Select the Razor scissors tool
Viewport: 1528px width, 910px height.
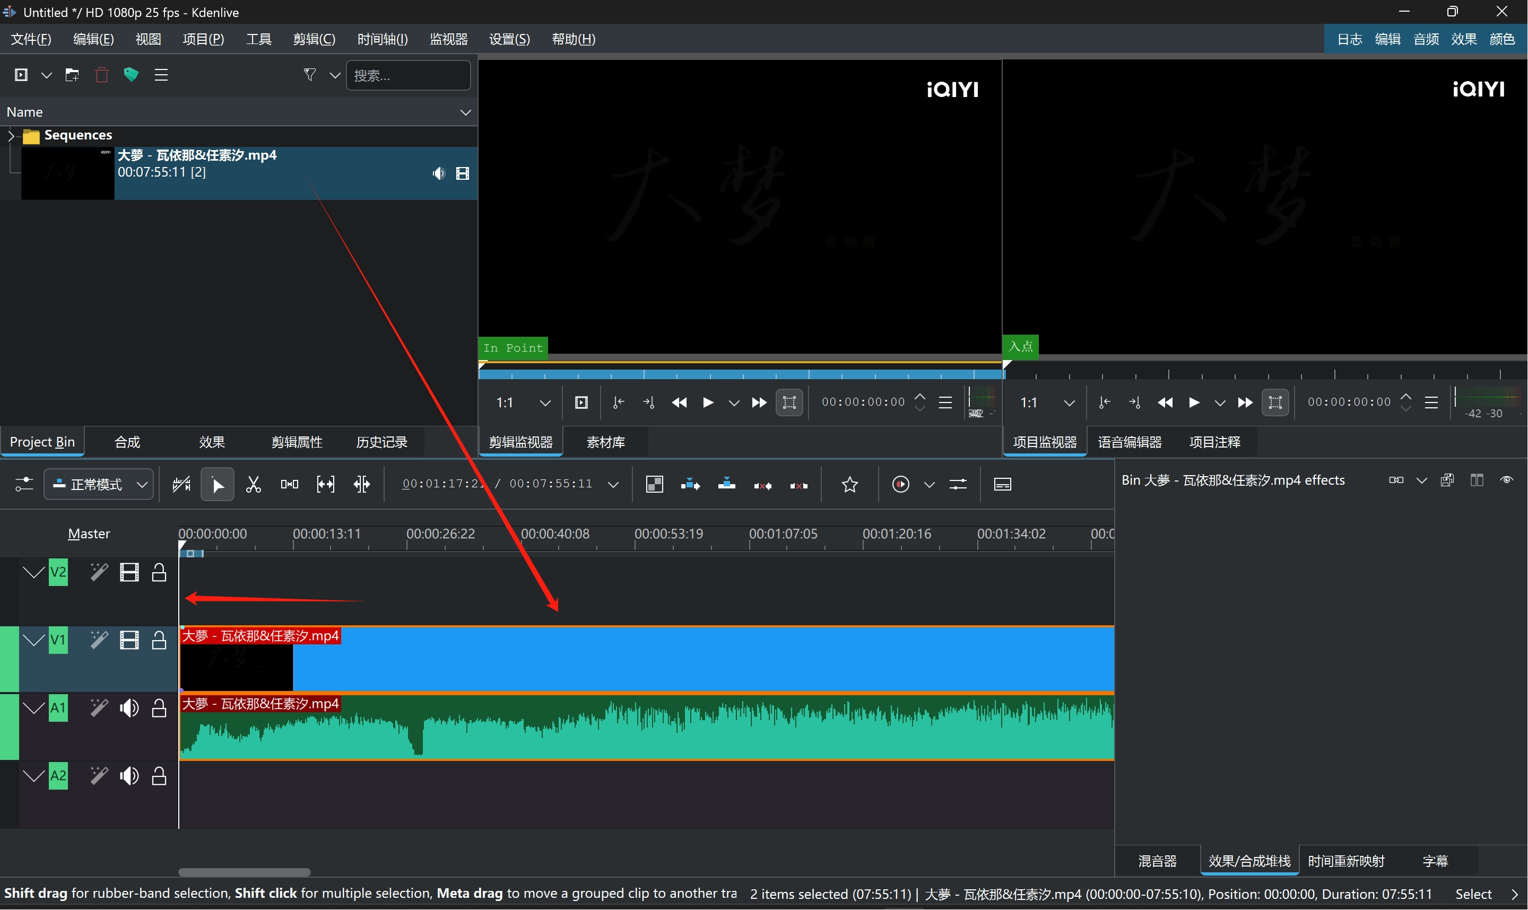click(253, 485)
